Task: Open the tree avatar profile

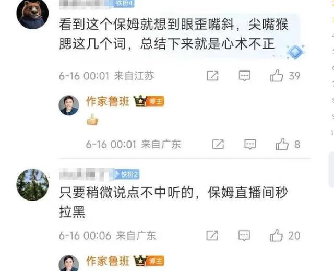Action: [x=32, y=185]
